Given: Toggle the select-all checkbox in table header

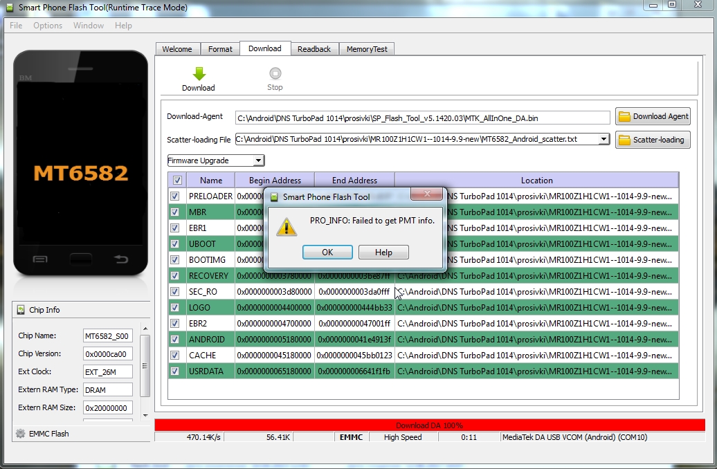Looking at the screenshot, I should [177, 181].
